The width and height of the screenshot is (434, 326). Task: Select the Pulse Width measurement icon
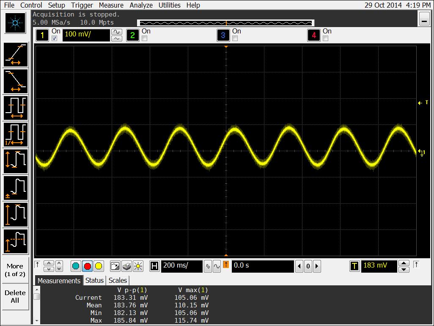15,108
